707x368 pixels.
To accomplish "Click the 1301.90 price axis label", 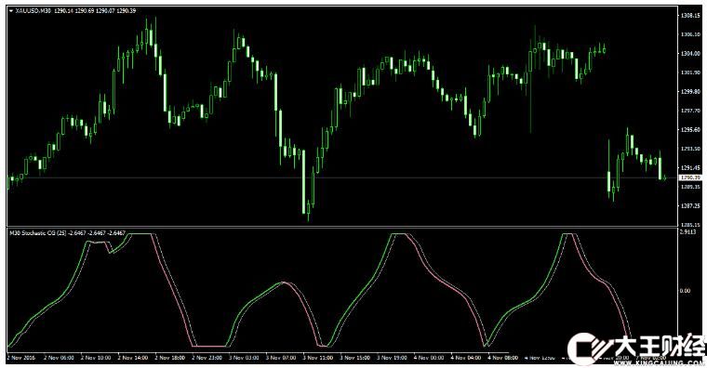I will [x=690, y=72].
